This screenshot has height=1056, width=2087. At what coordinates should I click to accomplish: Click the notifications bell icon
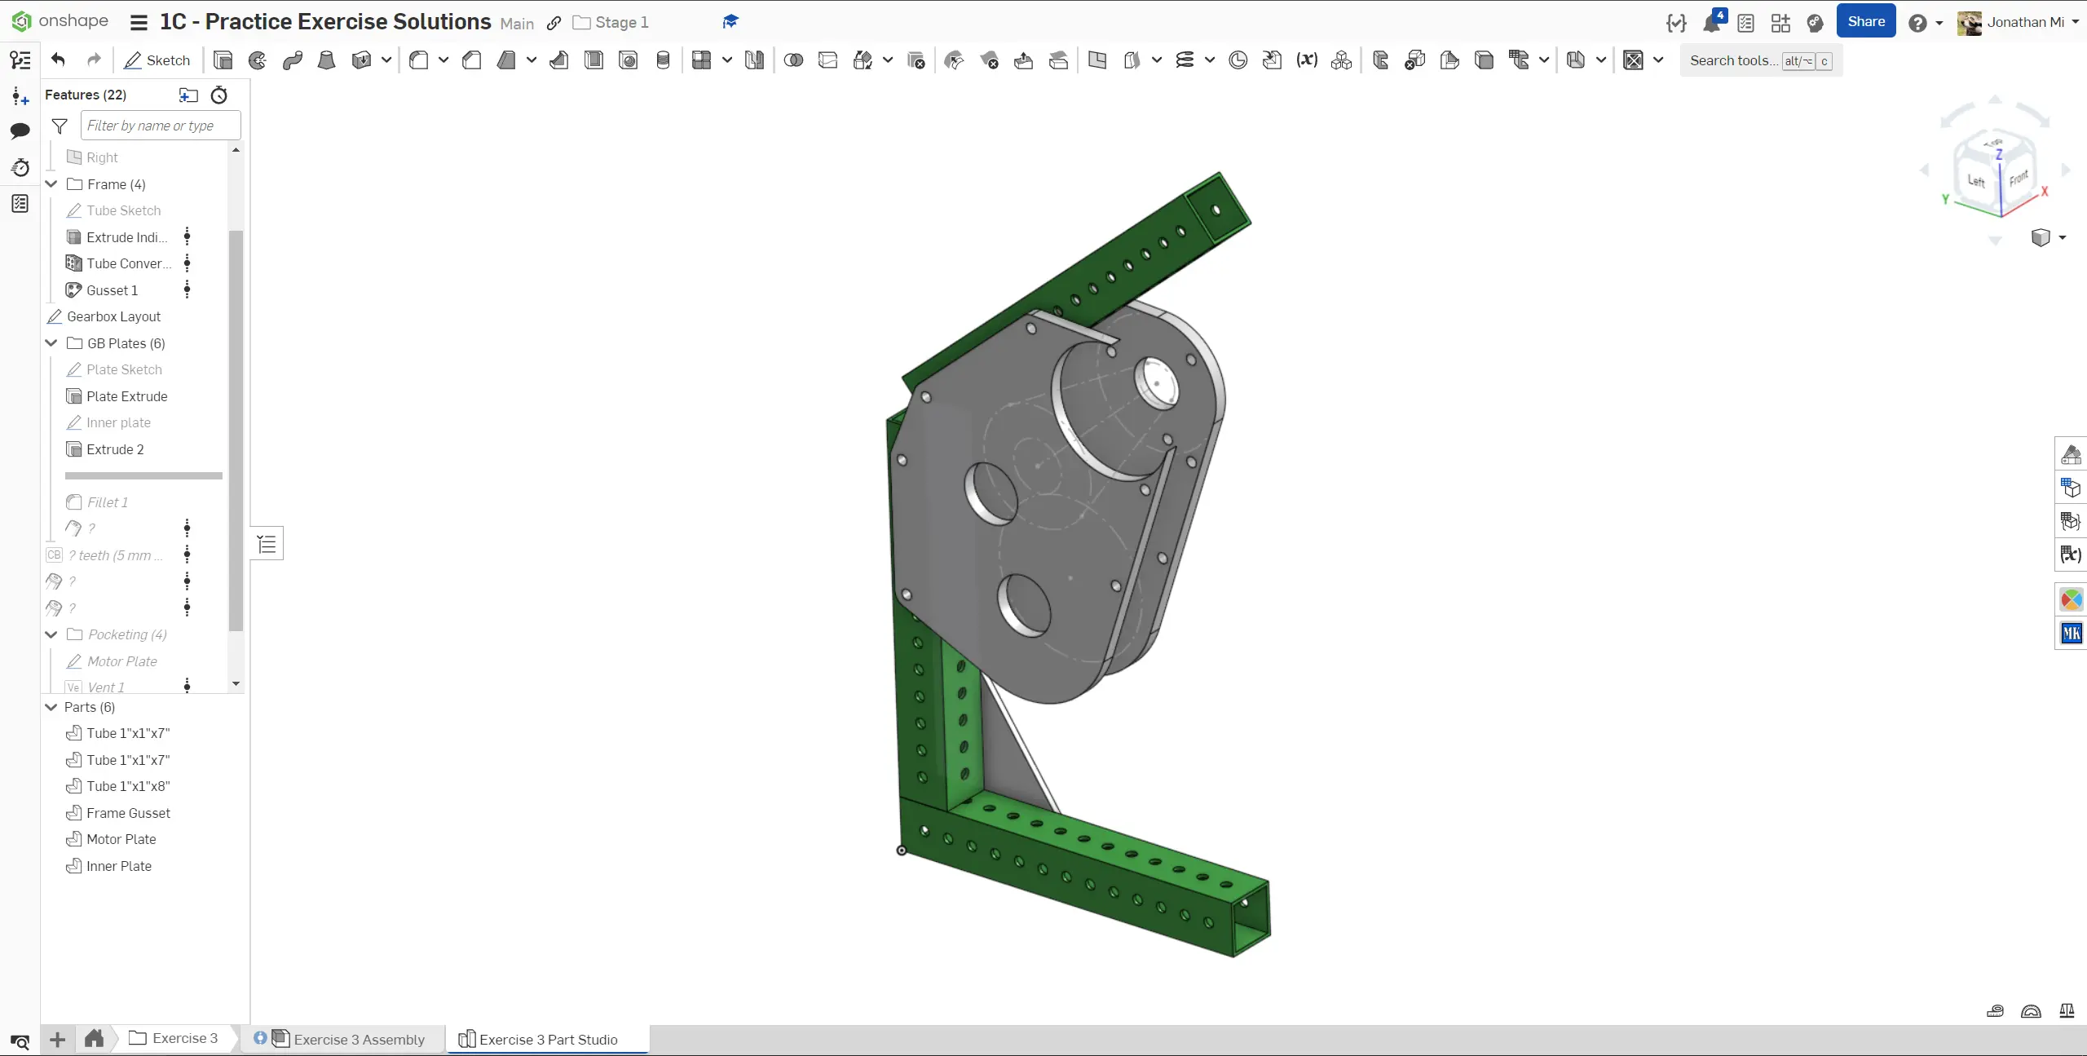pyautogui.click(x=1711, y=23)
